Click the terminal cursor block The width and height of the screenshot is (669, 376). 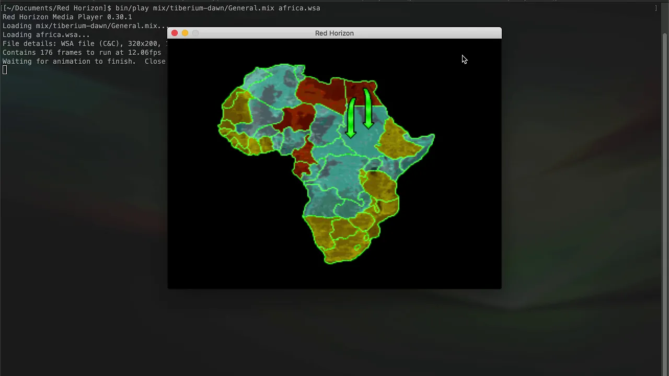point(5,70)
